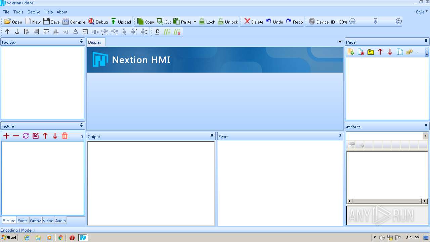Add a picture with the plus icon
Viewport: 430px width, 242px height.
(6, 136)
